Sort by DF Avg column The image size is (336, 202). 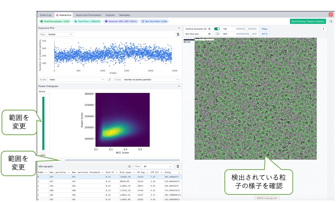pos(143,173)
